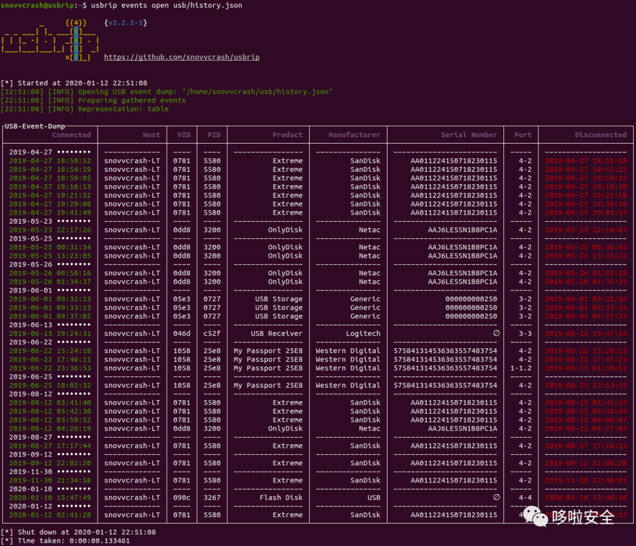Viewport: 636px width, 546px height.
Task: Select serial AAJ6LE5SN1B8PC1A in 2019-05-23 row
Action: [462, 230]
